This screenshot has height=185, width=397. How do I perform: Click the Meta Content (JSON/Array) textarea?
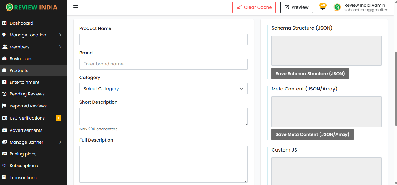tap(326, 112)
